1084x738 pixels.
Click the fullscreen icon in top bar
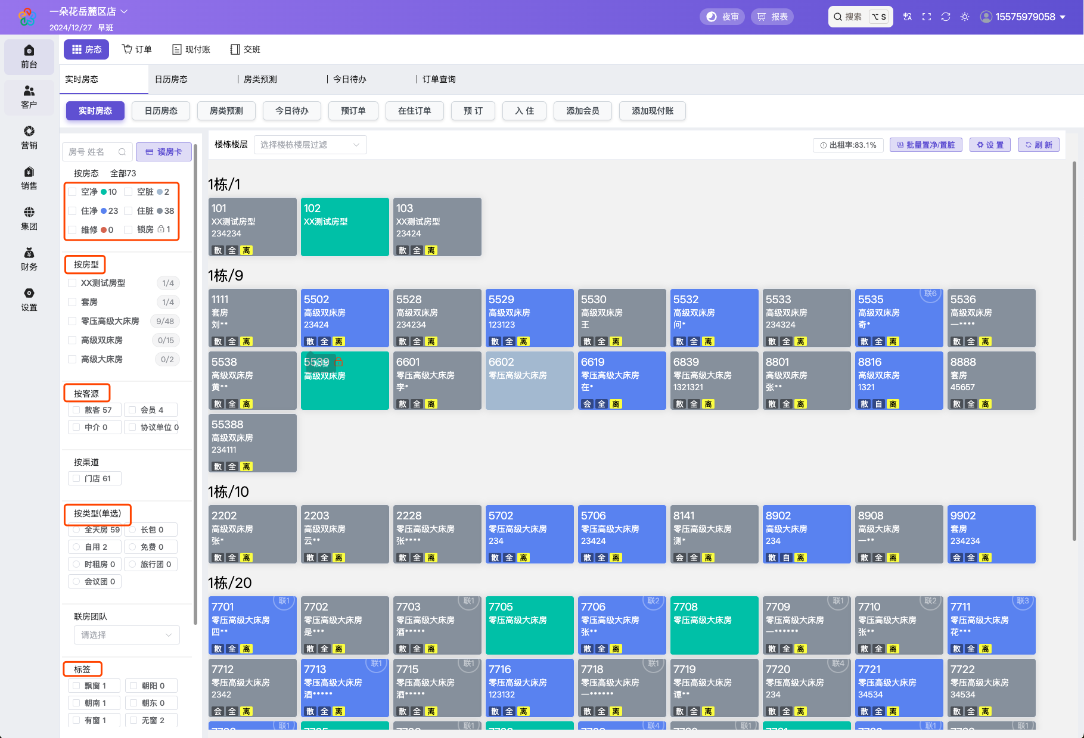tap(926, 17)
